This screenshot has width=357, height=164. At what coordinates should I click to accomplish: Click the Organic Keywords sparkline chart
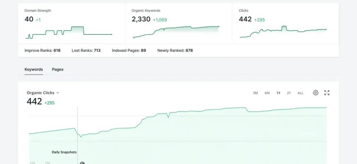[x=176, y=32]
